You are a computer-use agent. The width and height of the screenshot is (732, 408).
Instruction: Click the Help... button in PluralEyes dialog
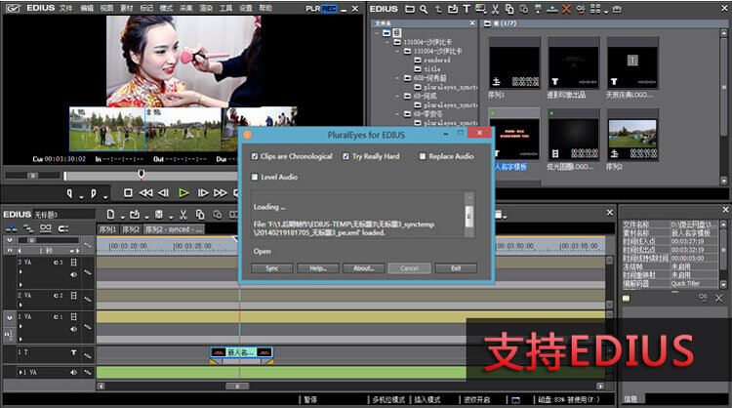318,268
